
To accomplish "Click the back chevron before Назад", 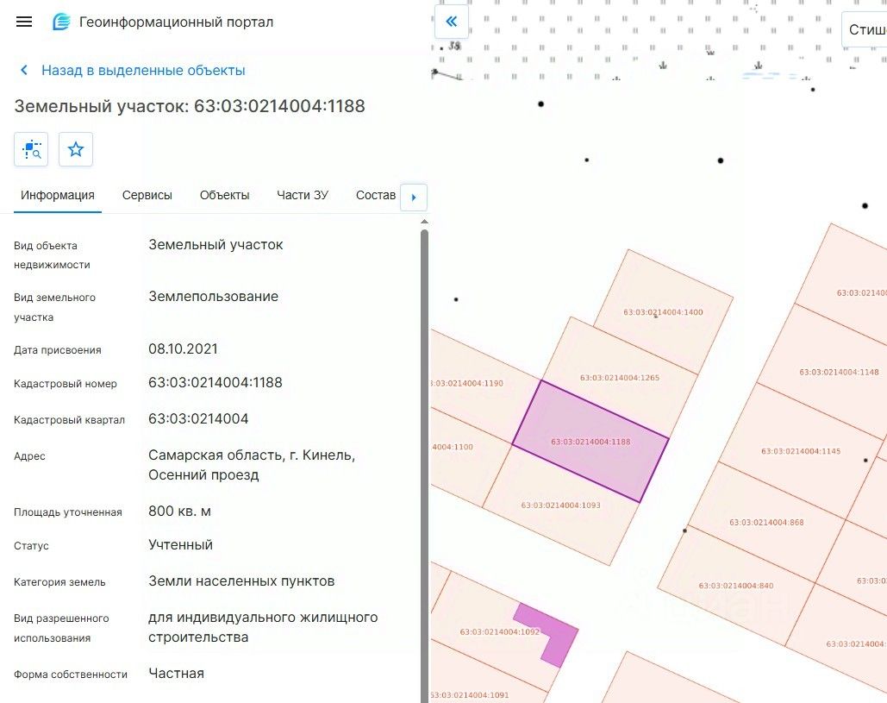I will click(24, 70).
